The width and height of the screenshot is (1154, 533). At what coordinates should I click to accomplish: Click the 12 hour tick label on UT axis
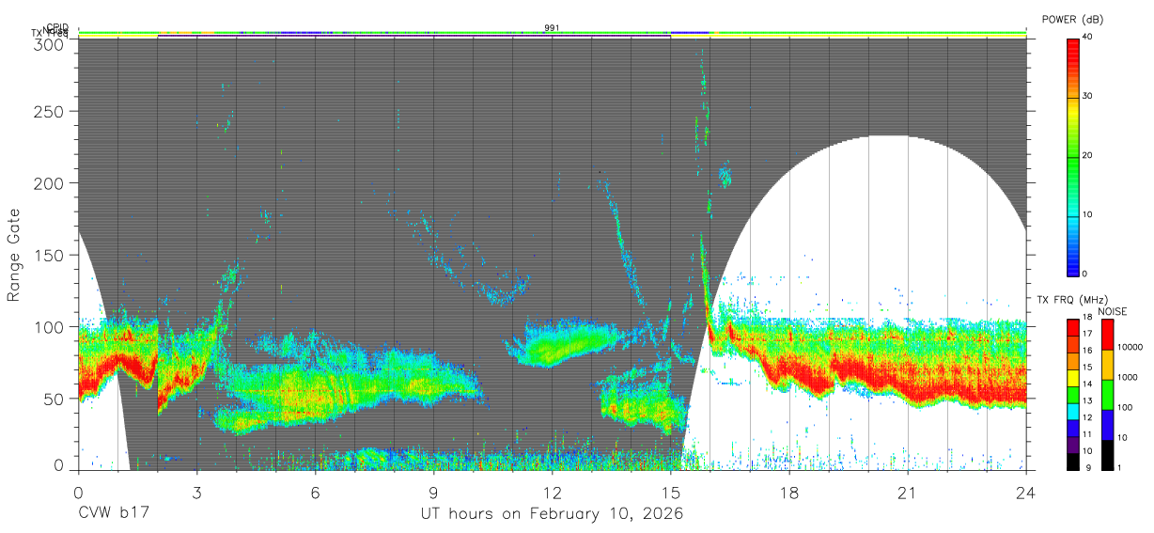point(552,492)
